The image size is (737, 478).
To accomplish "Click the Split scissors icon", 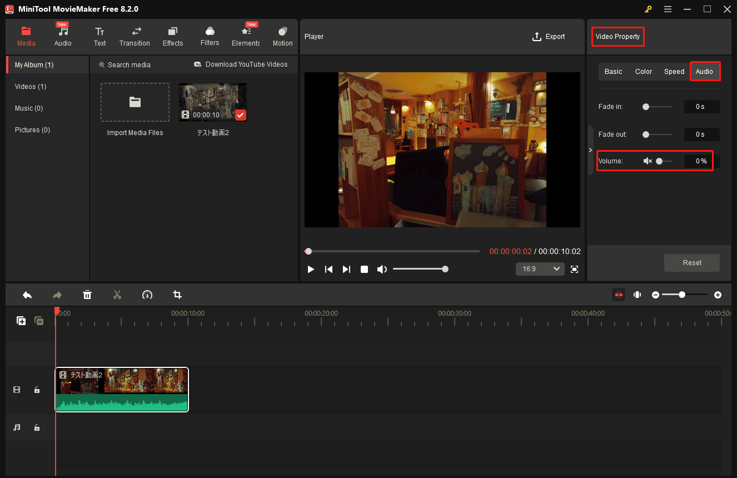I will pyautogui.click(x=117, y=295).
